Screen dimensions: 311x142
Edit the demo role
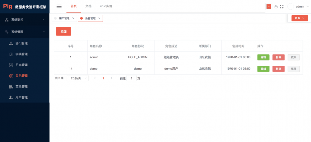point(263,69)
